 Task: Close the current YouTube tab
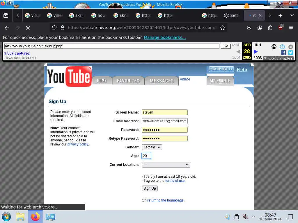coord(260,15)
